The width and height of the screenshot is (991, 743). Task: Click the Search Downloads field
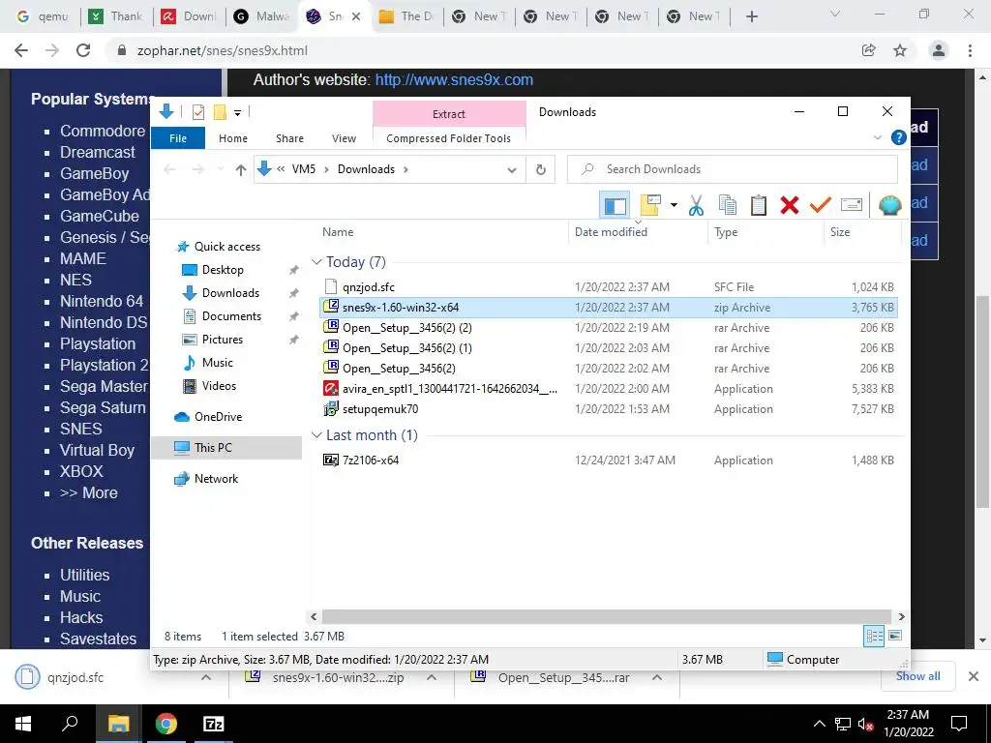tap(732, 169)
